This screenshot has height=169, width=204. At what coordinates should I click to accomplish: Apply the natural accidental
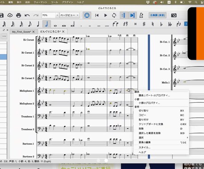pyautogui.click(x=153, y=24)
